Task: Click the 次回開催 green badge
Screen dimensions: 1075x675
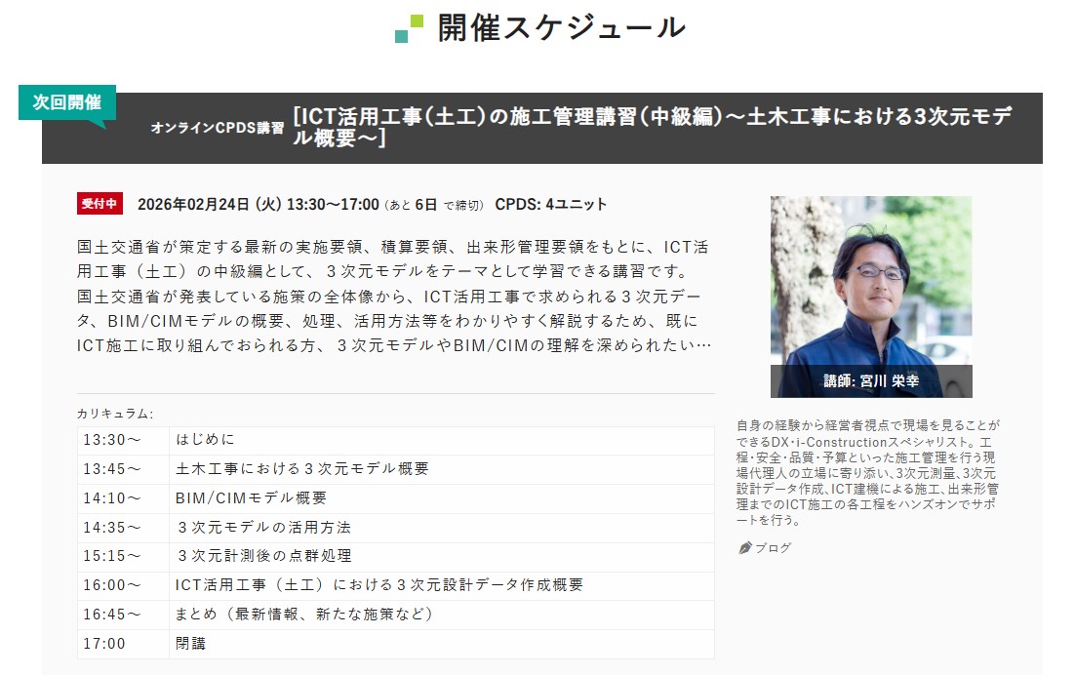Action: [66, 99]
